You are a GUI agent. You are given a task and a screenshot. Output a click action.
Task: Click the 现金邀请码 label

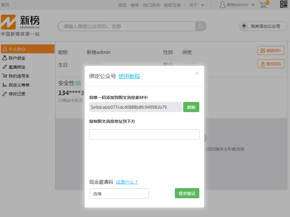pyautogui.click(x=101, y=182)
